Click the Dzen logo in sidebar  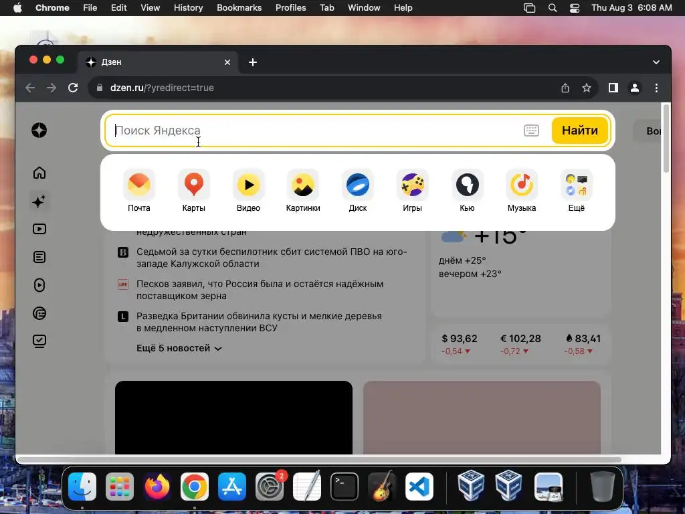(x=39, y=131)
